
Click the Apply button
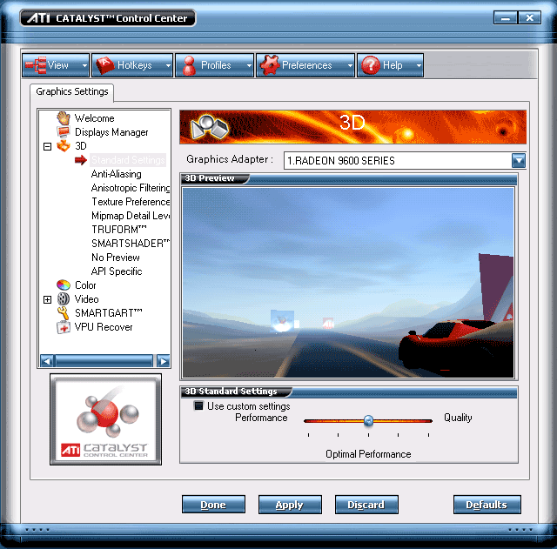[x=290, y=505]
